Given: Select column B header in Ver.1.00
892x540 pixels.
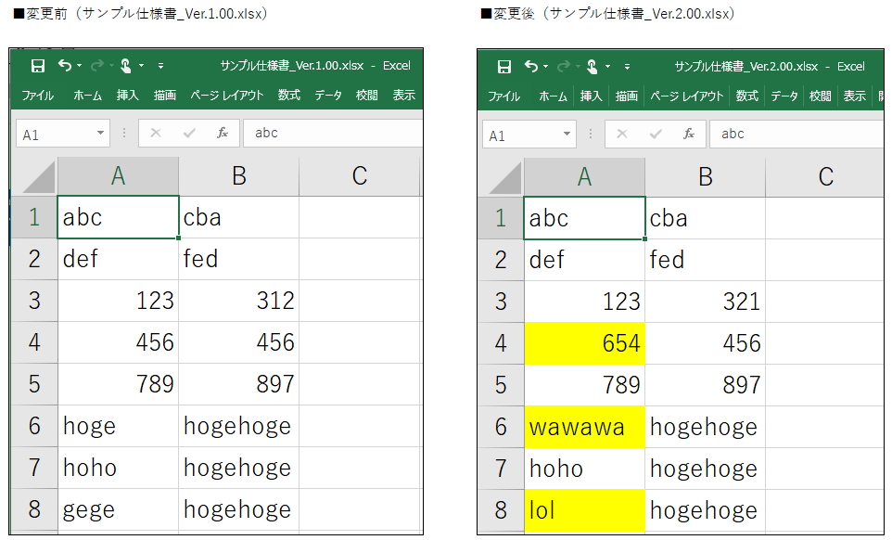Looking at the screenshot, I should (239, 176).
